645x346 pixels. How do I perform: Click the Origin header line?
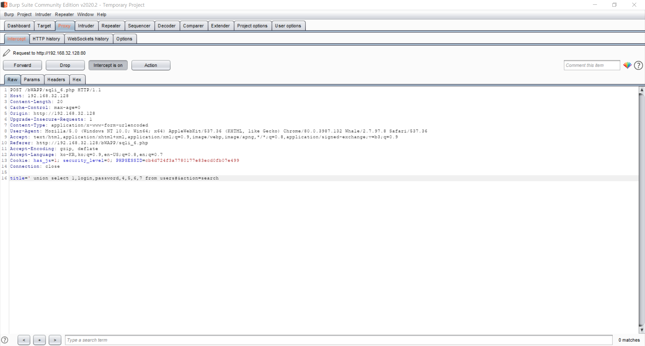52,114
